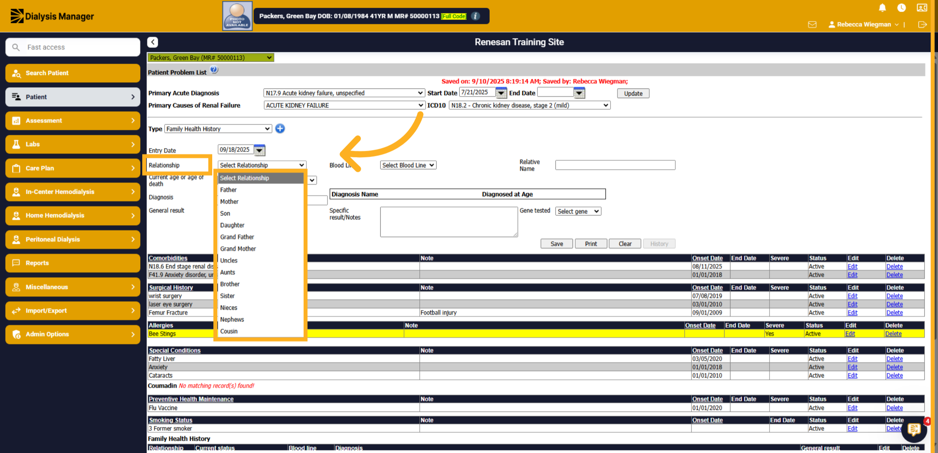Click into the Relative Name field

click(x=615, y=165)
